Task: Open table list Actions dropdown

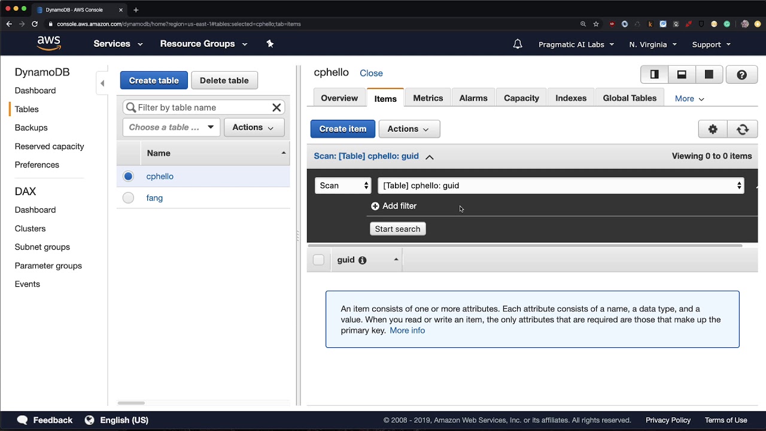Action: [x=254, y=128]
